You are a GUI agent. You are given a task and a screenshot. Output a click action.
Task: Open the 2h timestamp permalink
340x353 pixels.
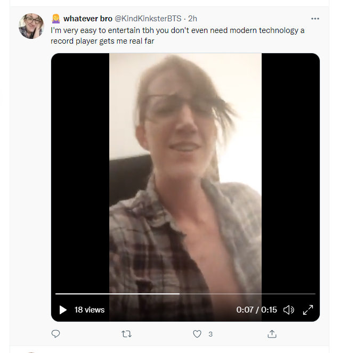(x=192, y=19)
